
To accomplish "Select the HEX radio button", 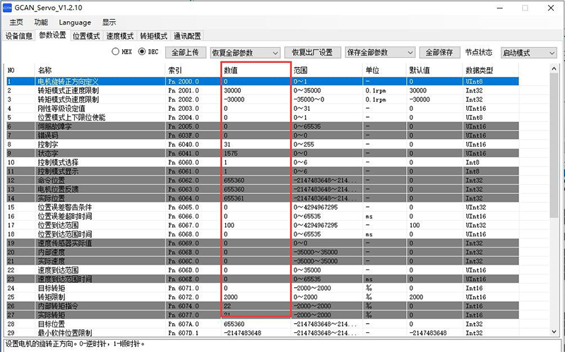I will coord(116,52).
